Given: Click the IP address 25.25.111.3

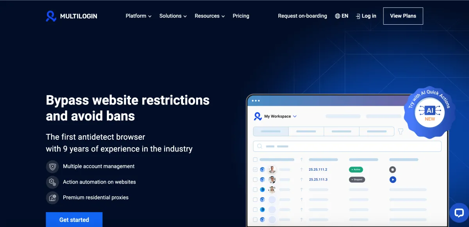Looking at the screenshot, I should [x=318, y=180].
